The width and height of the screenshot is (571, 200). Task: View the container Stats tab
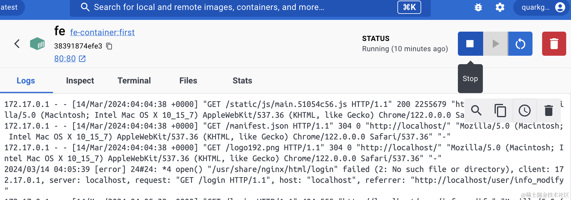242,81
